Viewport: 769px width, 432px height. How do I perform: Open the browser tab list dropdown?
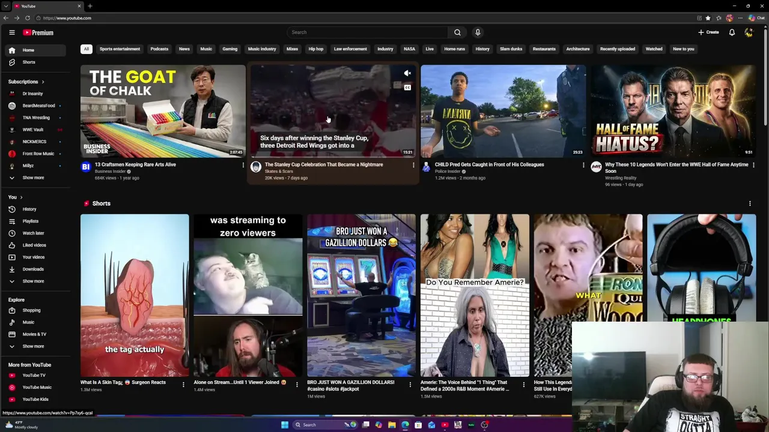click(6, 6)
